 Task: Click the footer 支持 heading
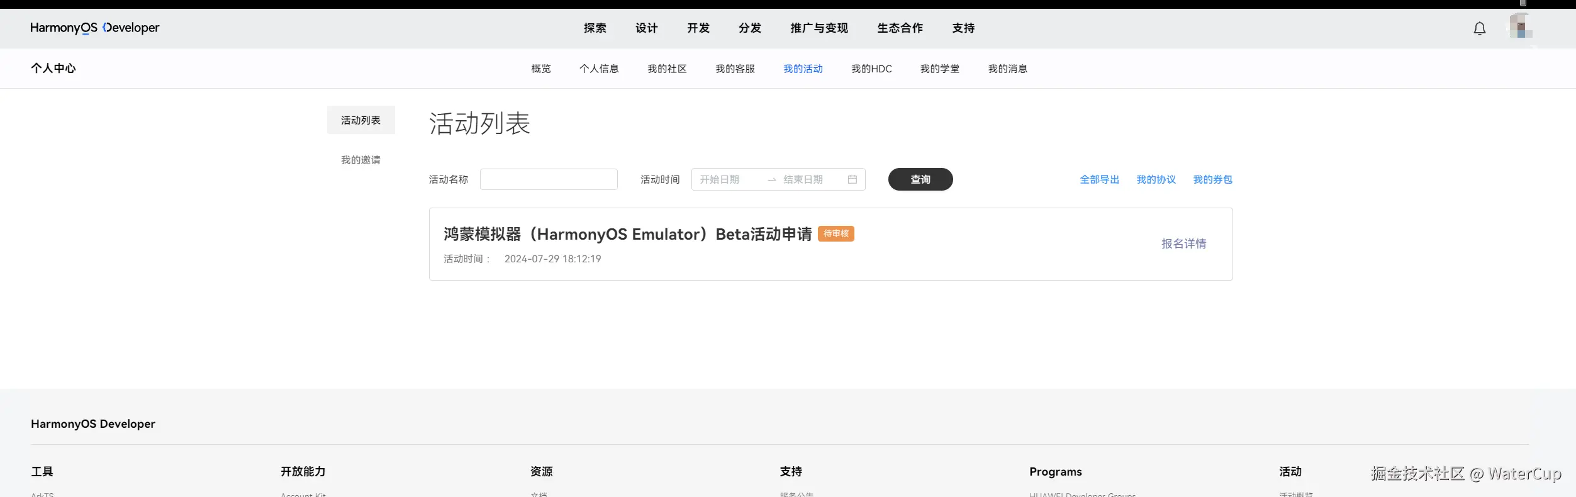coord(791,471)
